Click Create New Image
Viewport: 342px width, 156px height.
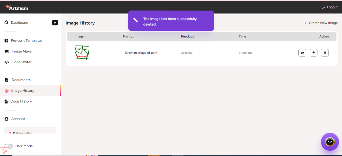[x=321, y=23]
